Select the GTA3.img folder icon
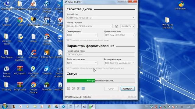This screenshot has height=109, width=195. point(7,86)
